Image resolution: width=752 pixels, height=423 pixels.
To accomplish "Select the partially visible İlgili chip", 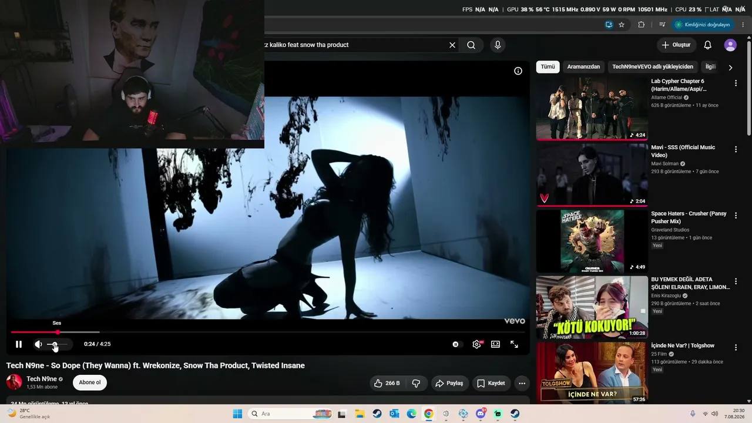I will pyautogui.click(x=711, y=67).
